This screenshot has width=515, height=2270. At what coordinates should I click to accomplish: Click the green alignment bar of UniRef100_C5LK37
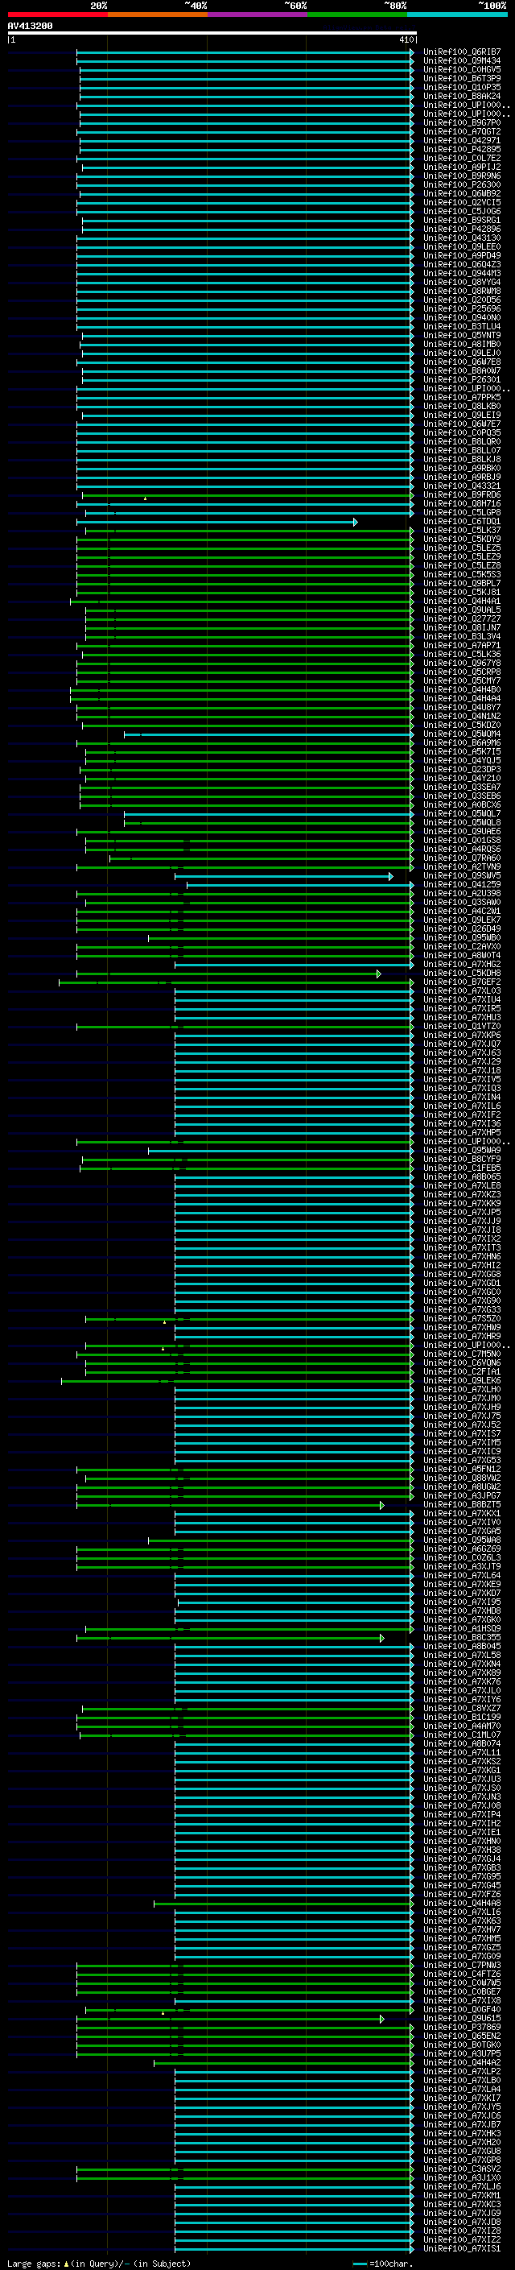[x=249, y=531]
